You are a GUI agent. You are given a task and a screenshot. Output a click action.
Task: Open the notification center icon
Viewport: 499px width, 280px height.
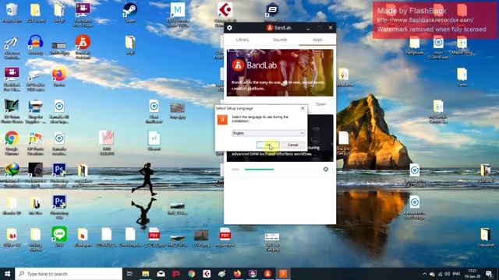(490, 274)
